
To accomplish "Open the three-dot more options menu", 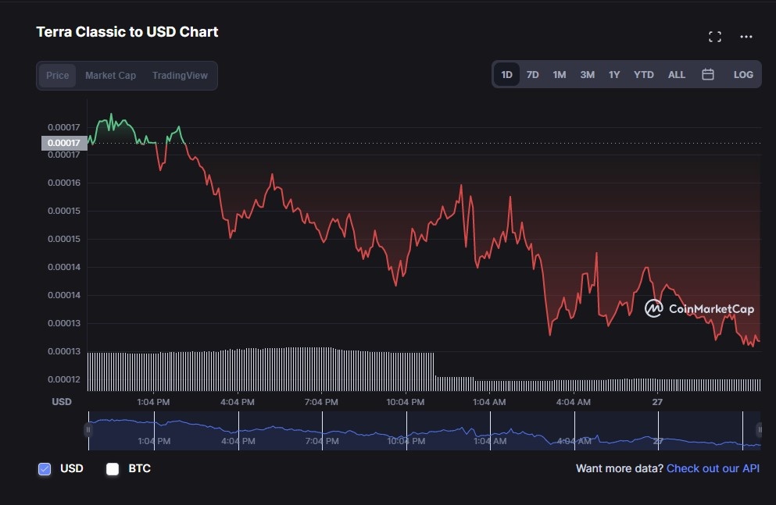I will (x=746, y=37).
